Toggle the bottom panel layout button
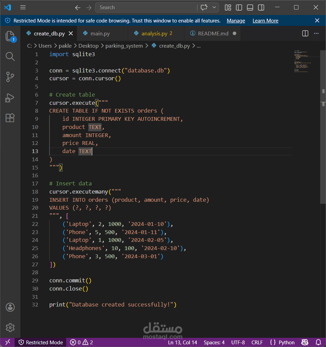The width and height of the screenshot is (326, 347). click(x=250, y=7)
